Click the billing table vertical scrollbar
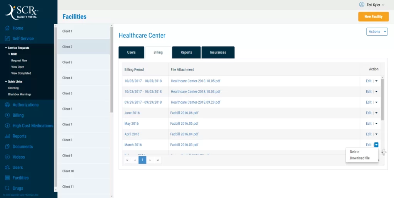This screenshot has width=394, height=198. pos(382,100)
